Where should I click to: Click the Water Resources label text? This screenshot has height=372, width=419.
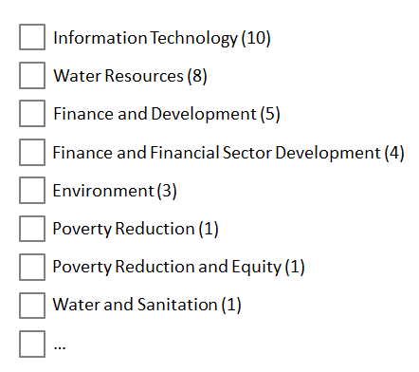click(x=118, y=76)
